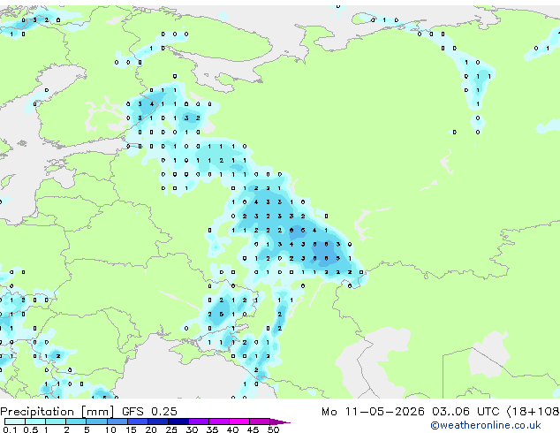Click the 1–2 mm legend color box
560x433 pixels.
tap(56, 422)
